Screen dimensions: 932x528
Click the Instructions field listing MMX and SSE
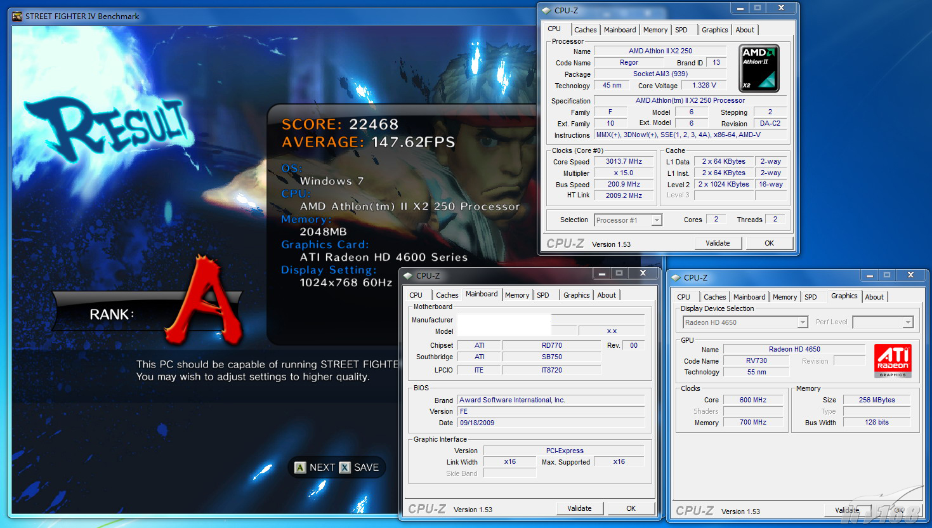coord(690,135)
